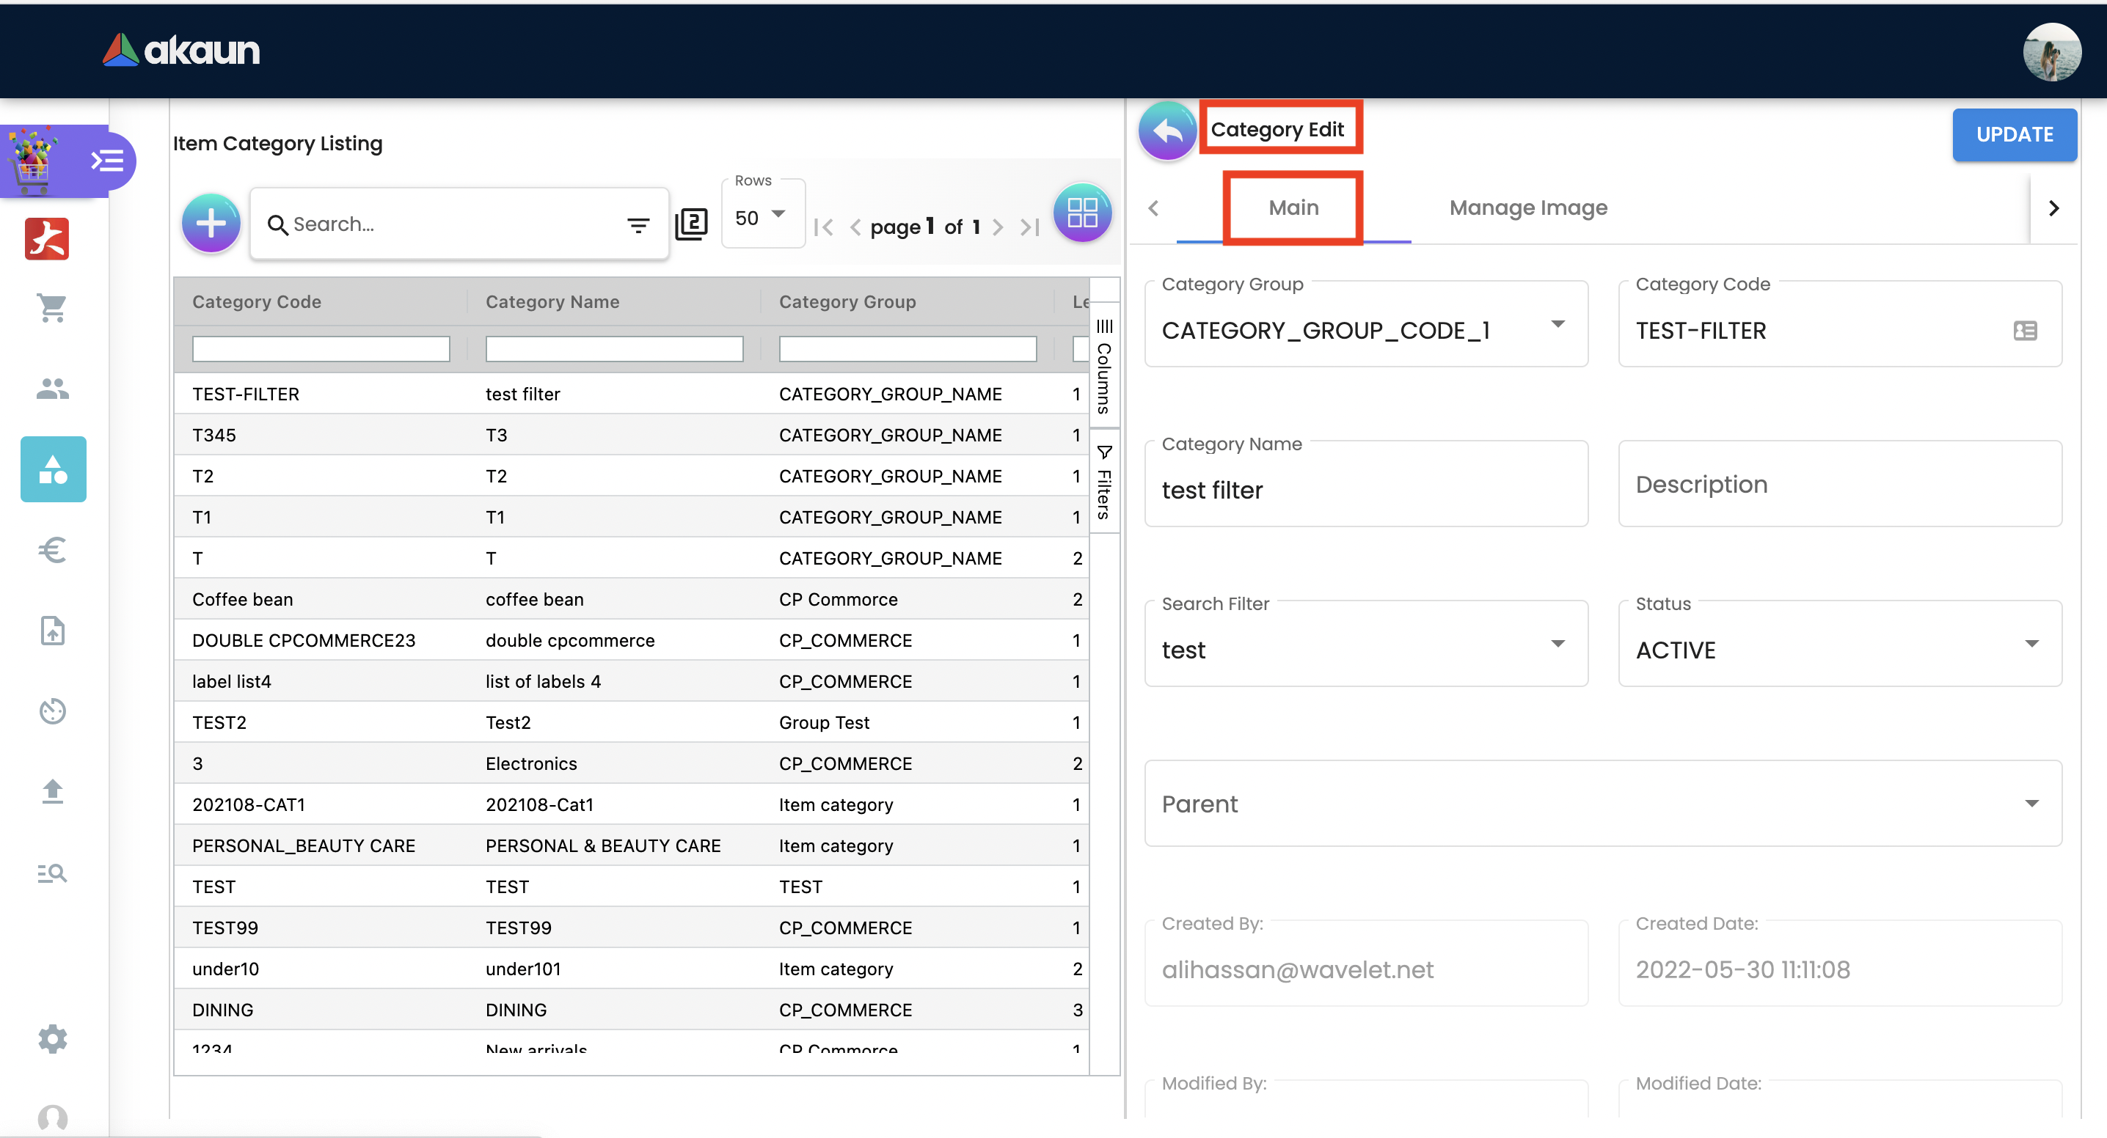
Task: Open the Rows per page dropdown
Action: tap(762, 218)
